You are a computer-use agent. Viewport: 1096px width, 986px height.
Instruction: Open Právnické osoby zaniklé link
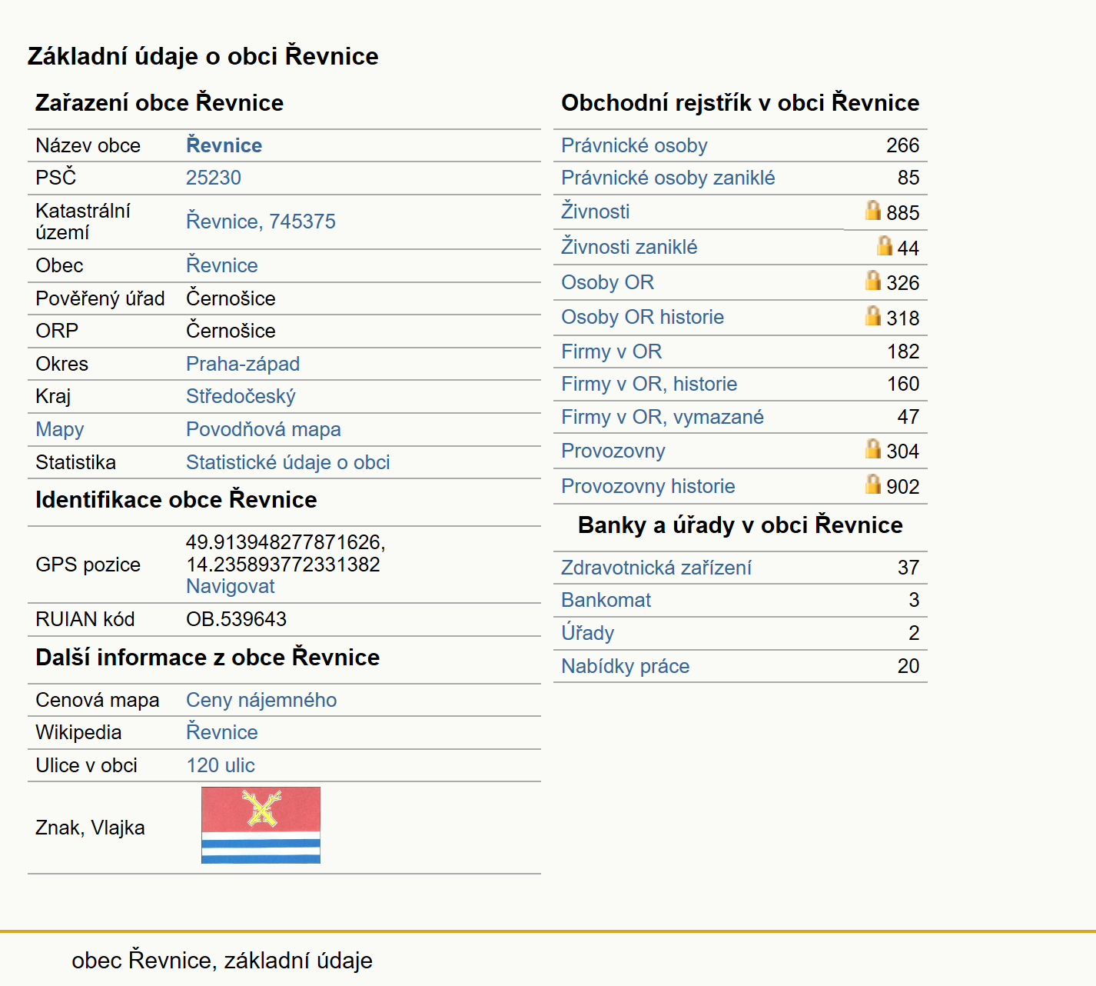(x=668, y=178)
